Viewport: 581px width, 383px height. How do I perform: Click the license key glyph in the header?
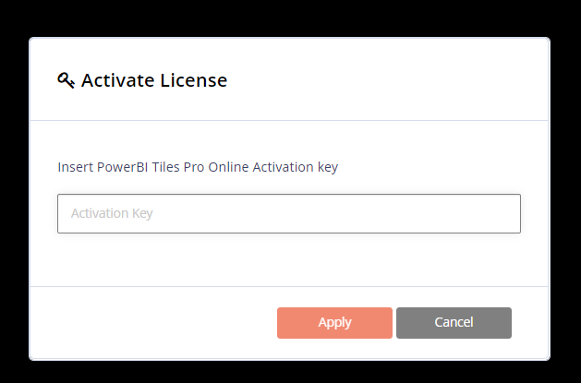66,80
